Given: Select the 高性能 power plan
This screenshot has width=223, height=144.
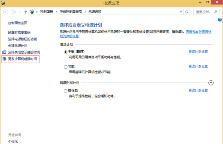Looking at the screenshot, I should pyautogui.click(x=65, y=91).
